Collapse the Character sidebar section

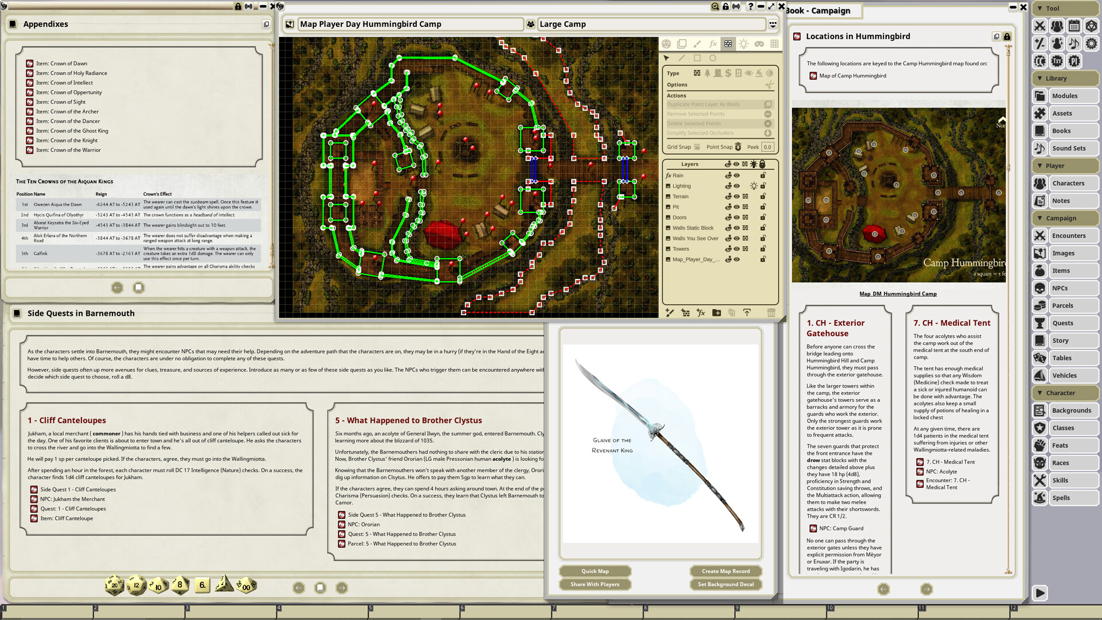[x=1039, y=393]
